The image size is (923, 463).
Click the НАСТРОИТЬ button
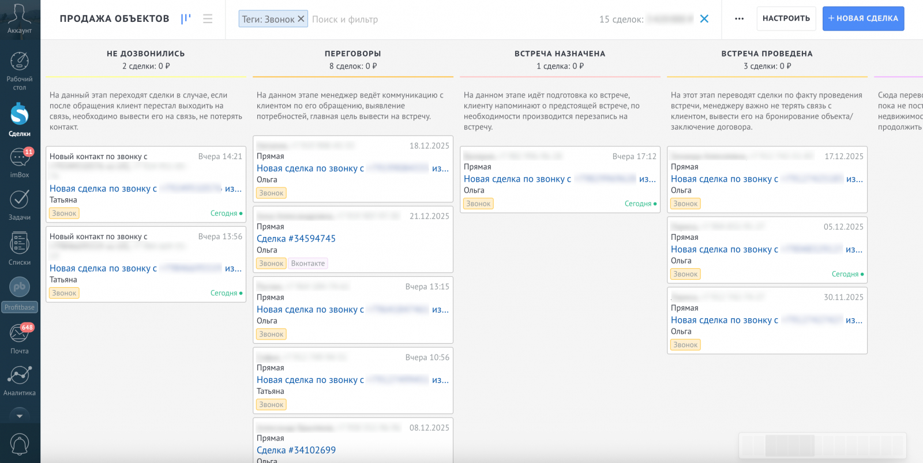coord(786,18)
